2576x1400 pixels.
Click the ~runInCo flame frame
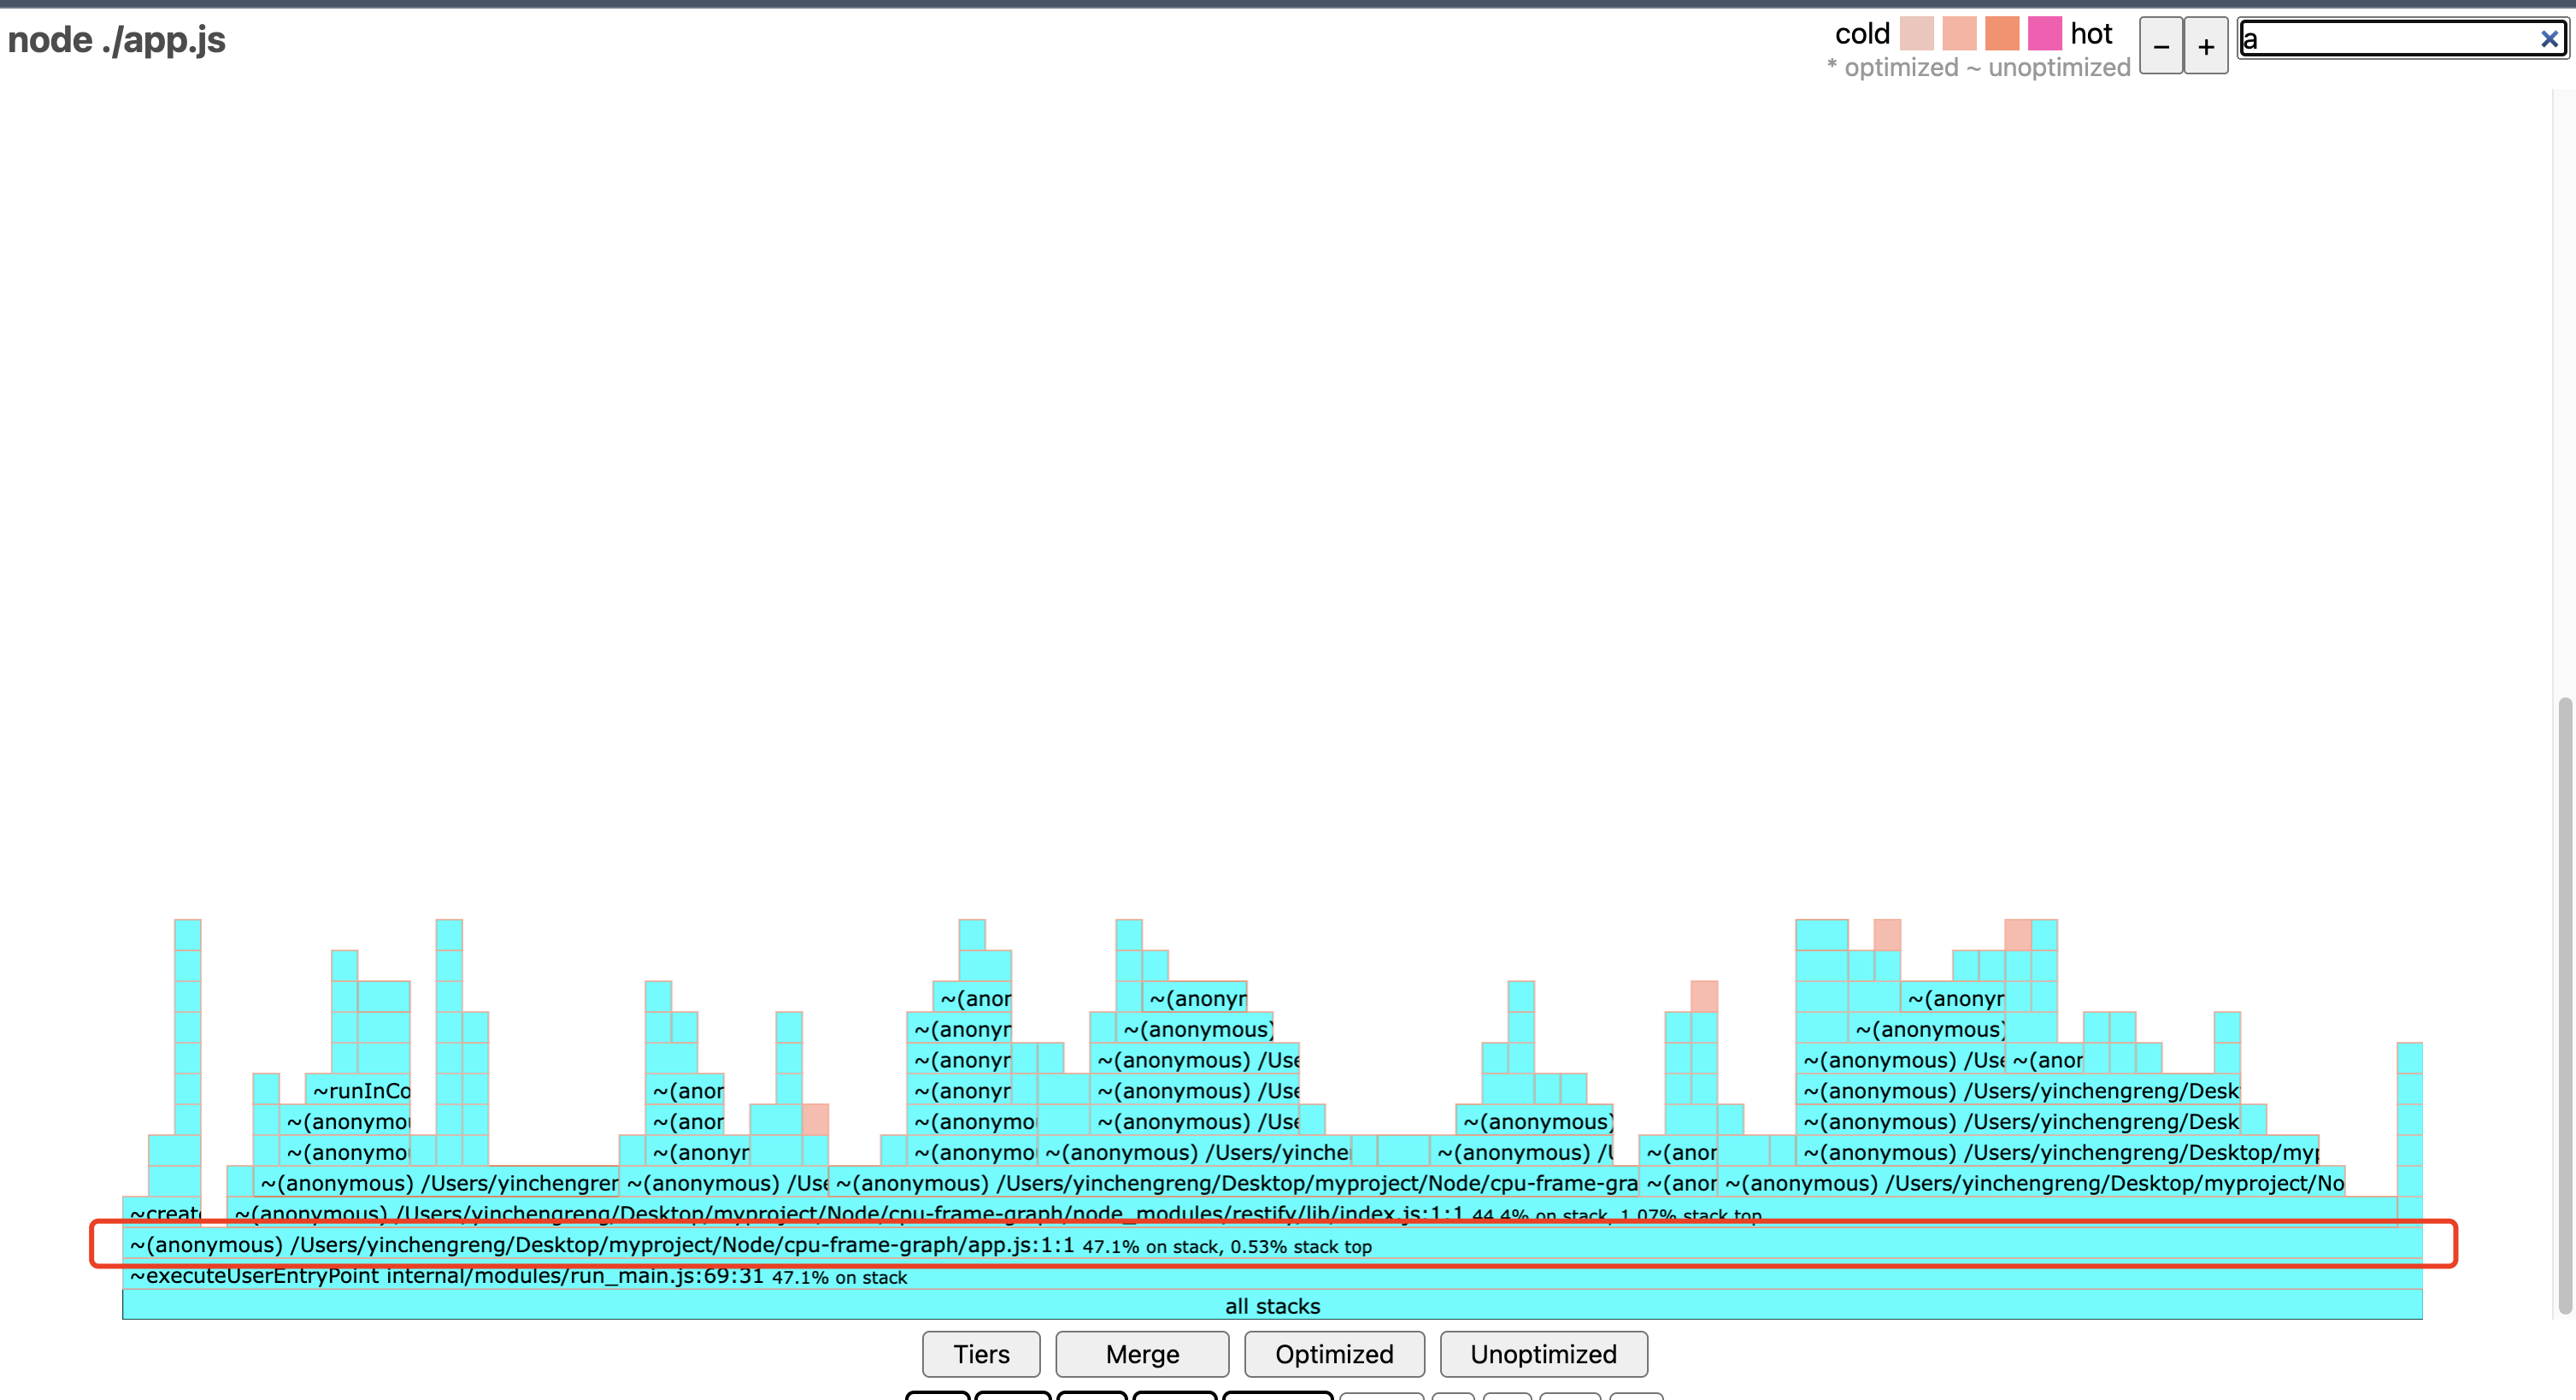360,1090
